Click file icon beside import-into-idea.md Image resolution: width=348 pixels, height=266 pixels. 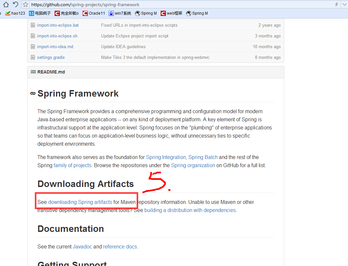coord(33,47)
